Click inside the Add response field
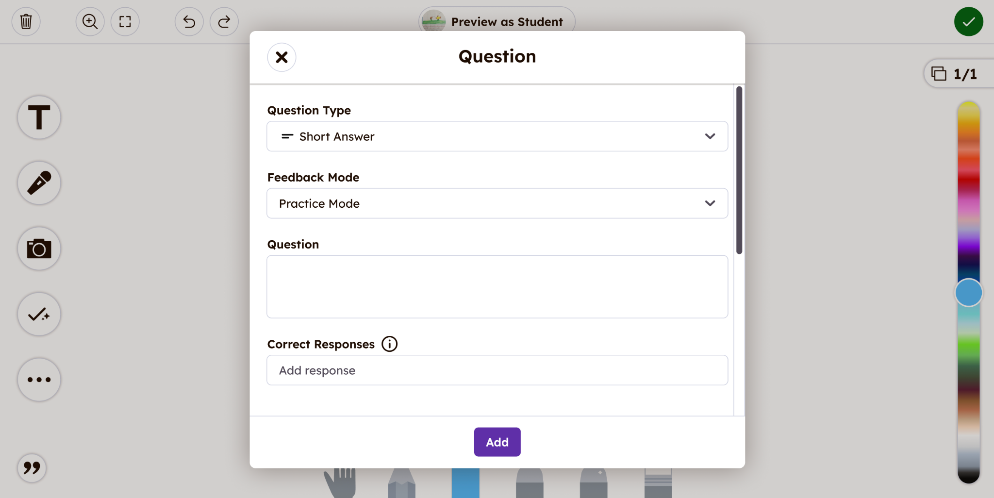 (497, 370)
